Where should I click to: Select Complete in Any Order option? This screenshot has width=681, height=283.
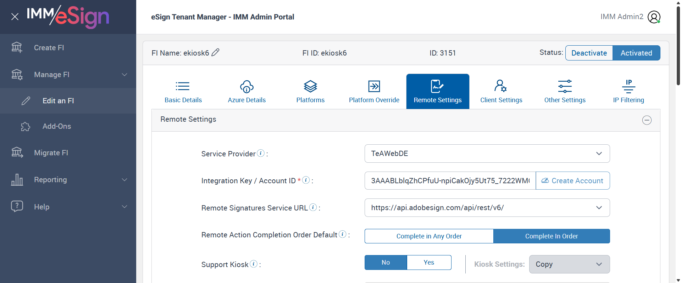(x=429, y=236)
